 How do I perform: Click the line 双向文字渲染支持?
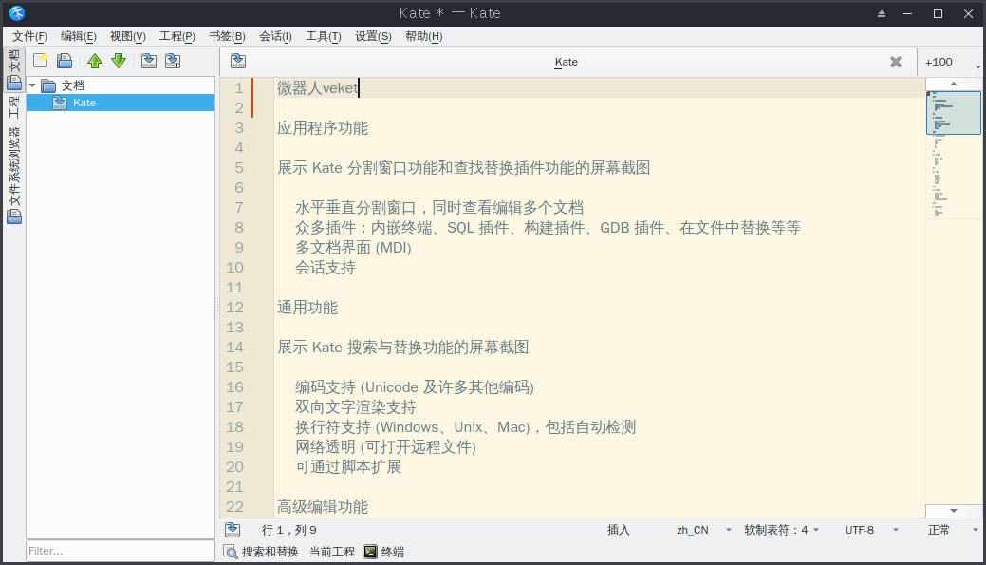point(356,407)
